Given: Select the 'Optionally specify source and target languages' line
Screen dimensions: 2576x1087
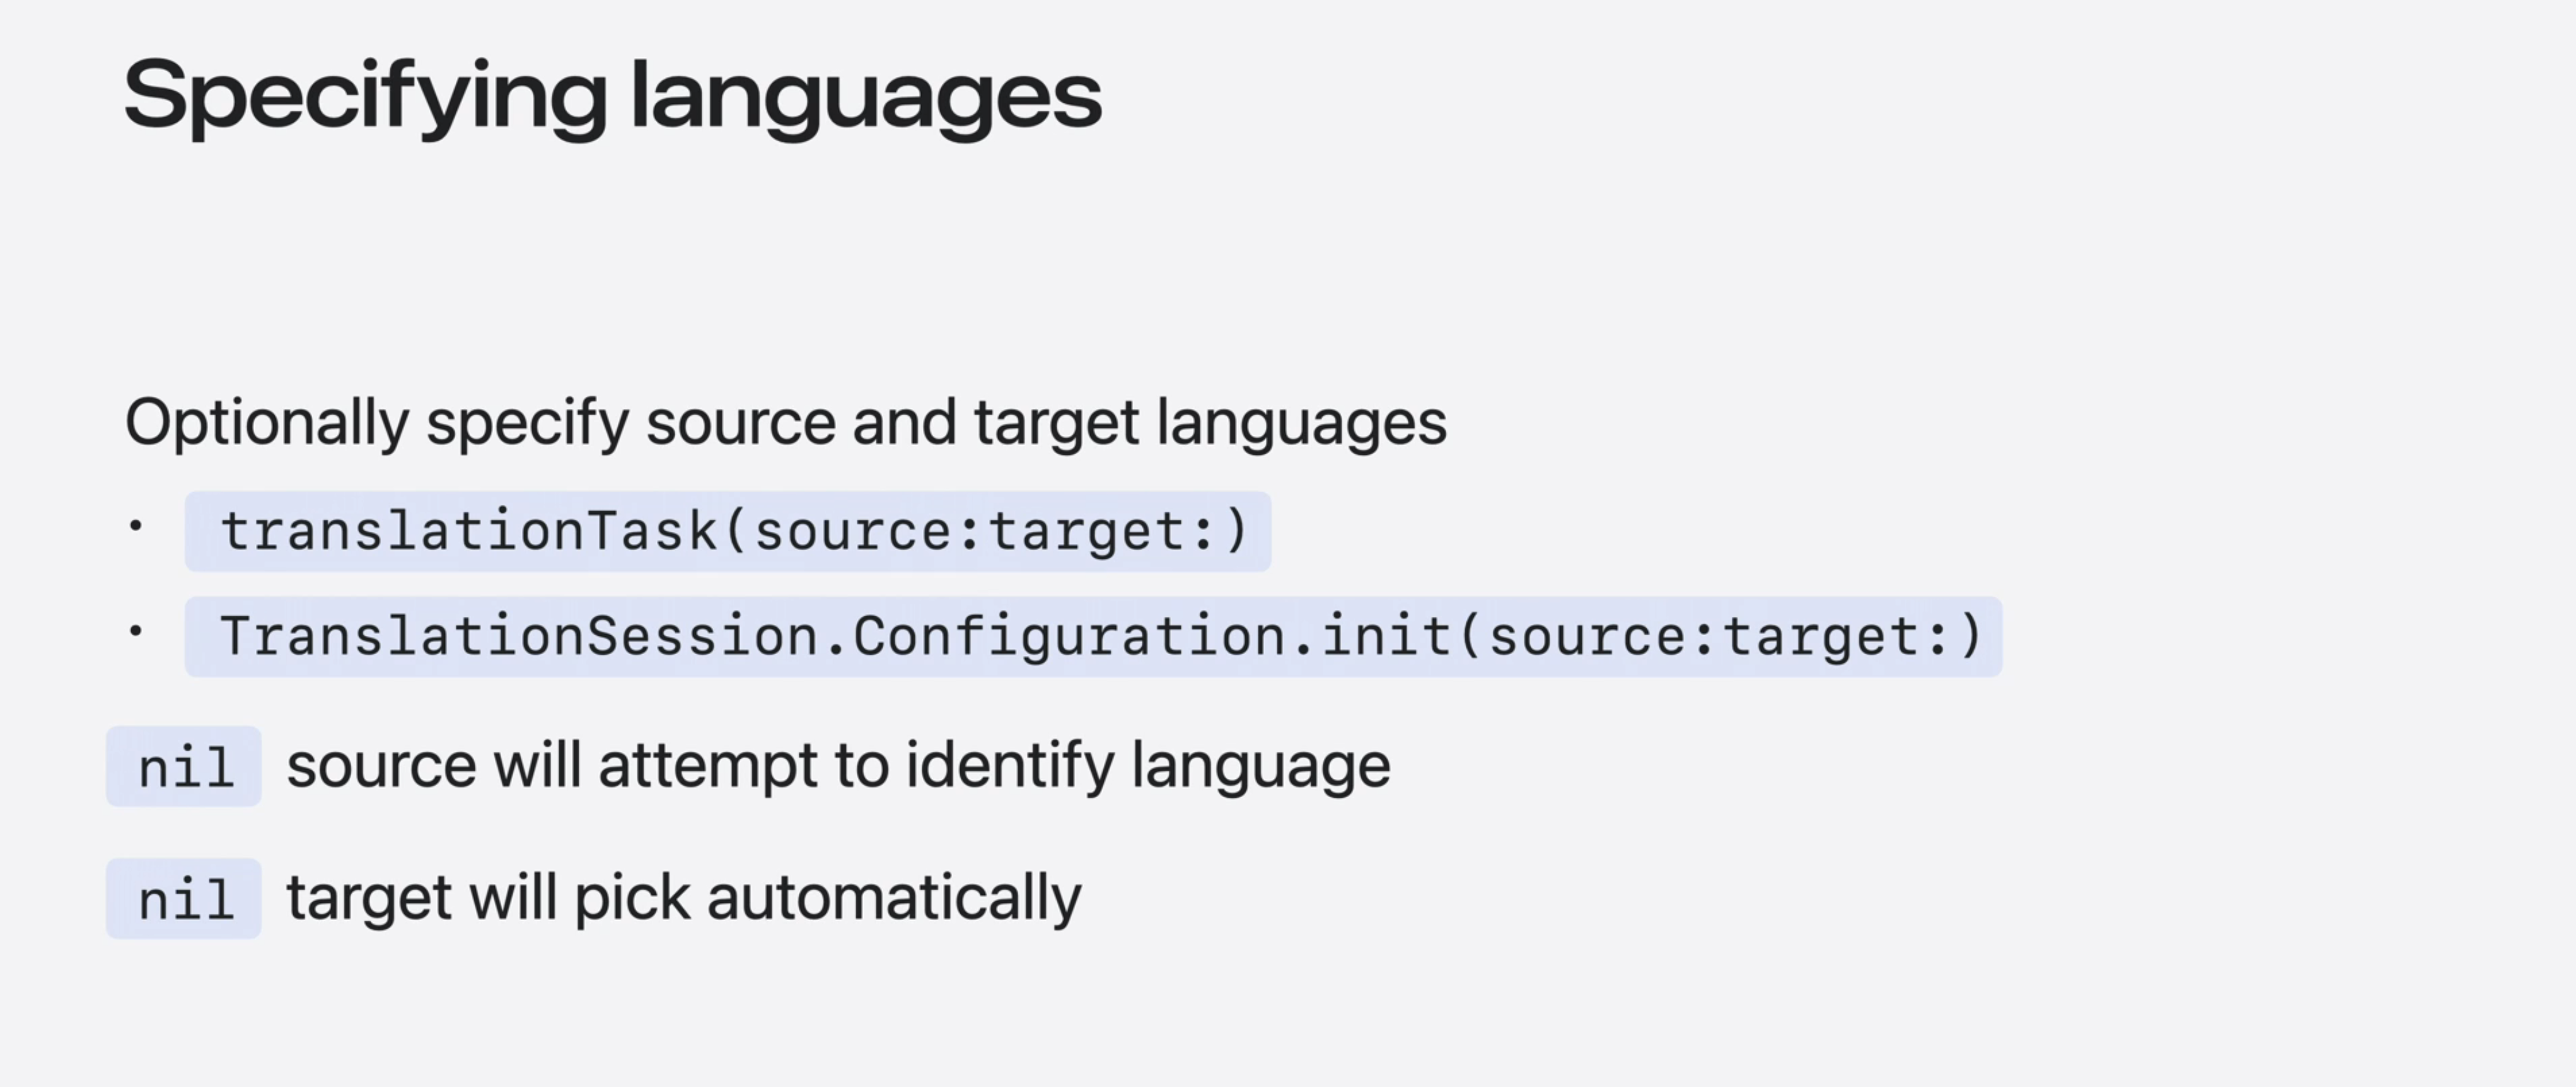Looking at the screenshot, I should click(x=786, y=423).
